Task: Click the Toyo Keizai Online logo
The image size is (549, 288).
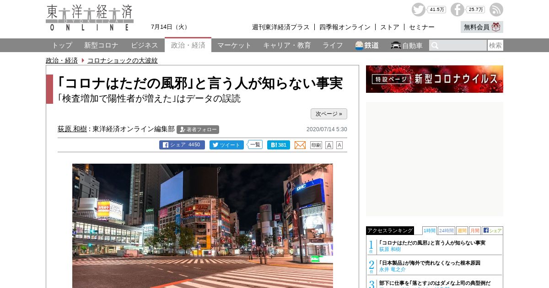Action: point(90,18)
